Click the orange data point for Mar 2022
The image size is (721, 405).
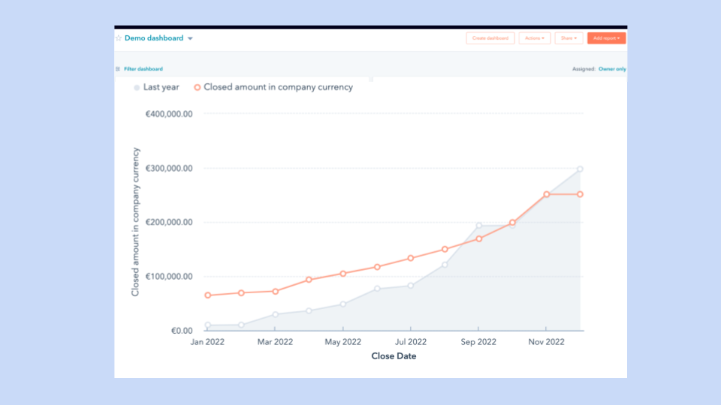coord(276,292)
